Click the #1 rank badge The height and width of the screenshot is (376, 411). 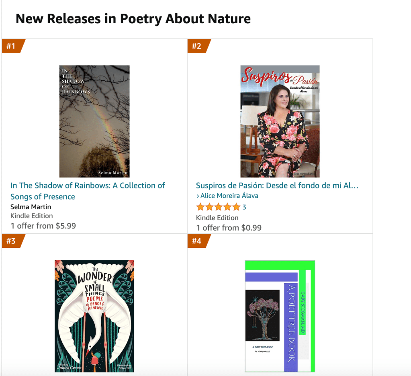pyautogui.click(x=12, y=46)
